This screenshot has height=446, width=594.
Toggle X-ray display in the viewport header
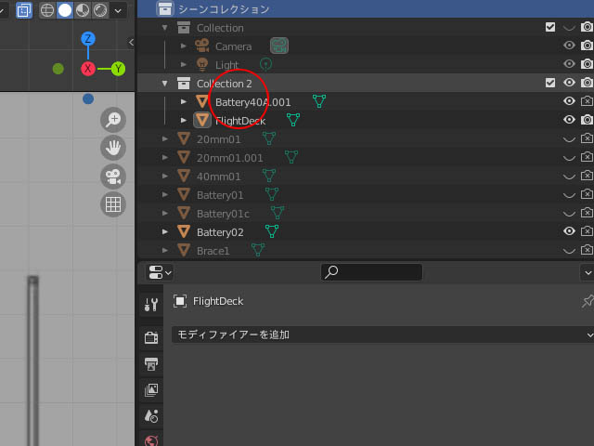coord(23,10)
